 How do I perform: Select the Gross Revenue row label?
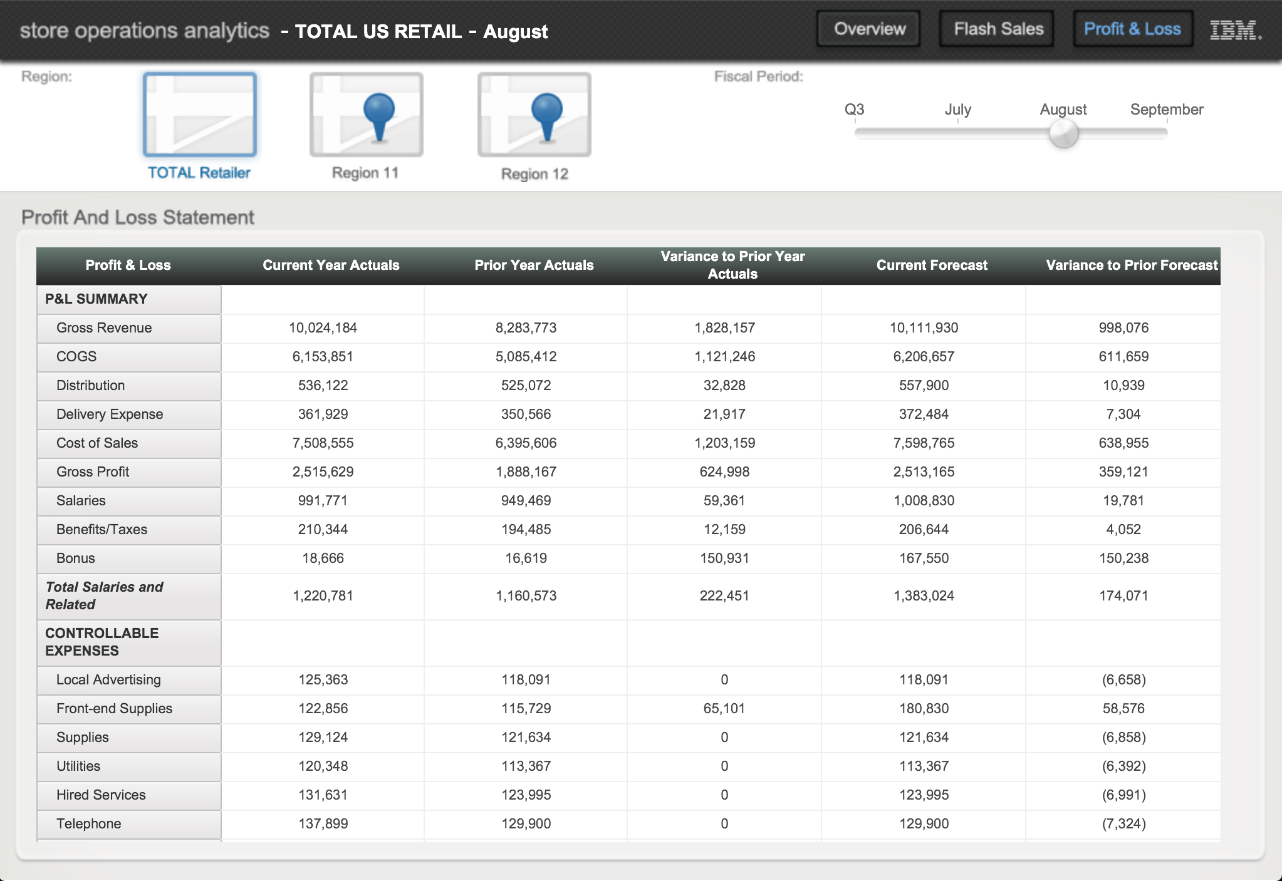(x=104, y=328)
